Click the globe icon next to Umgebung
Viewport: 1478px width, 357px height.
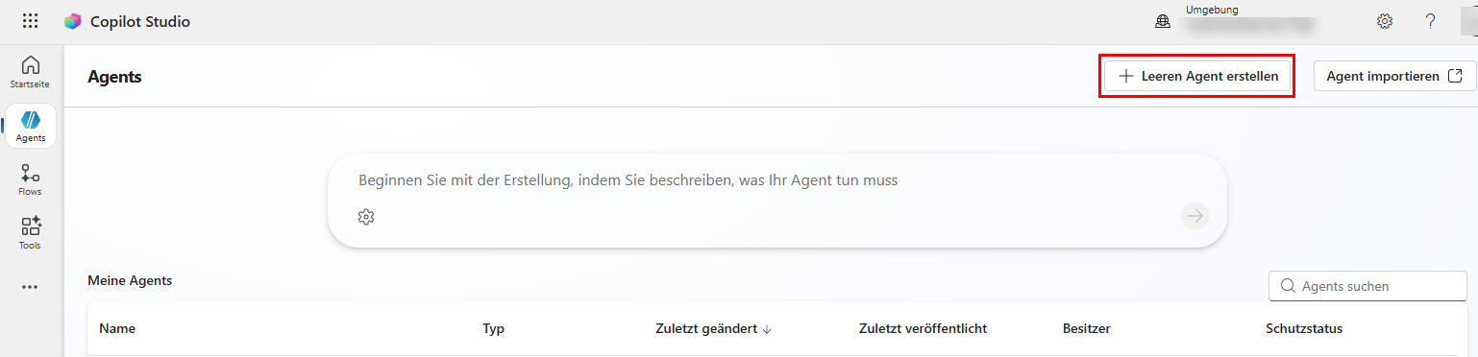coord(1162,22)
